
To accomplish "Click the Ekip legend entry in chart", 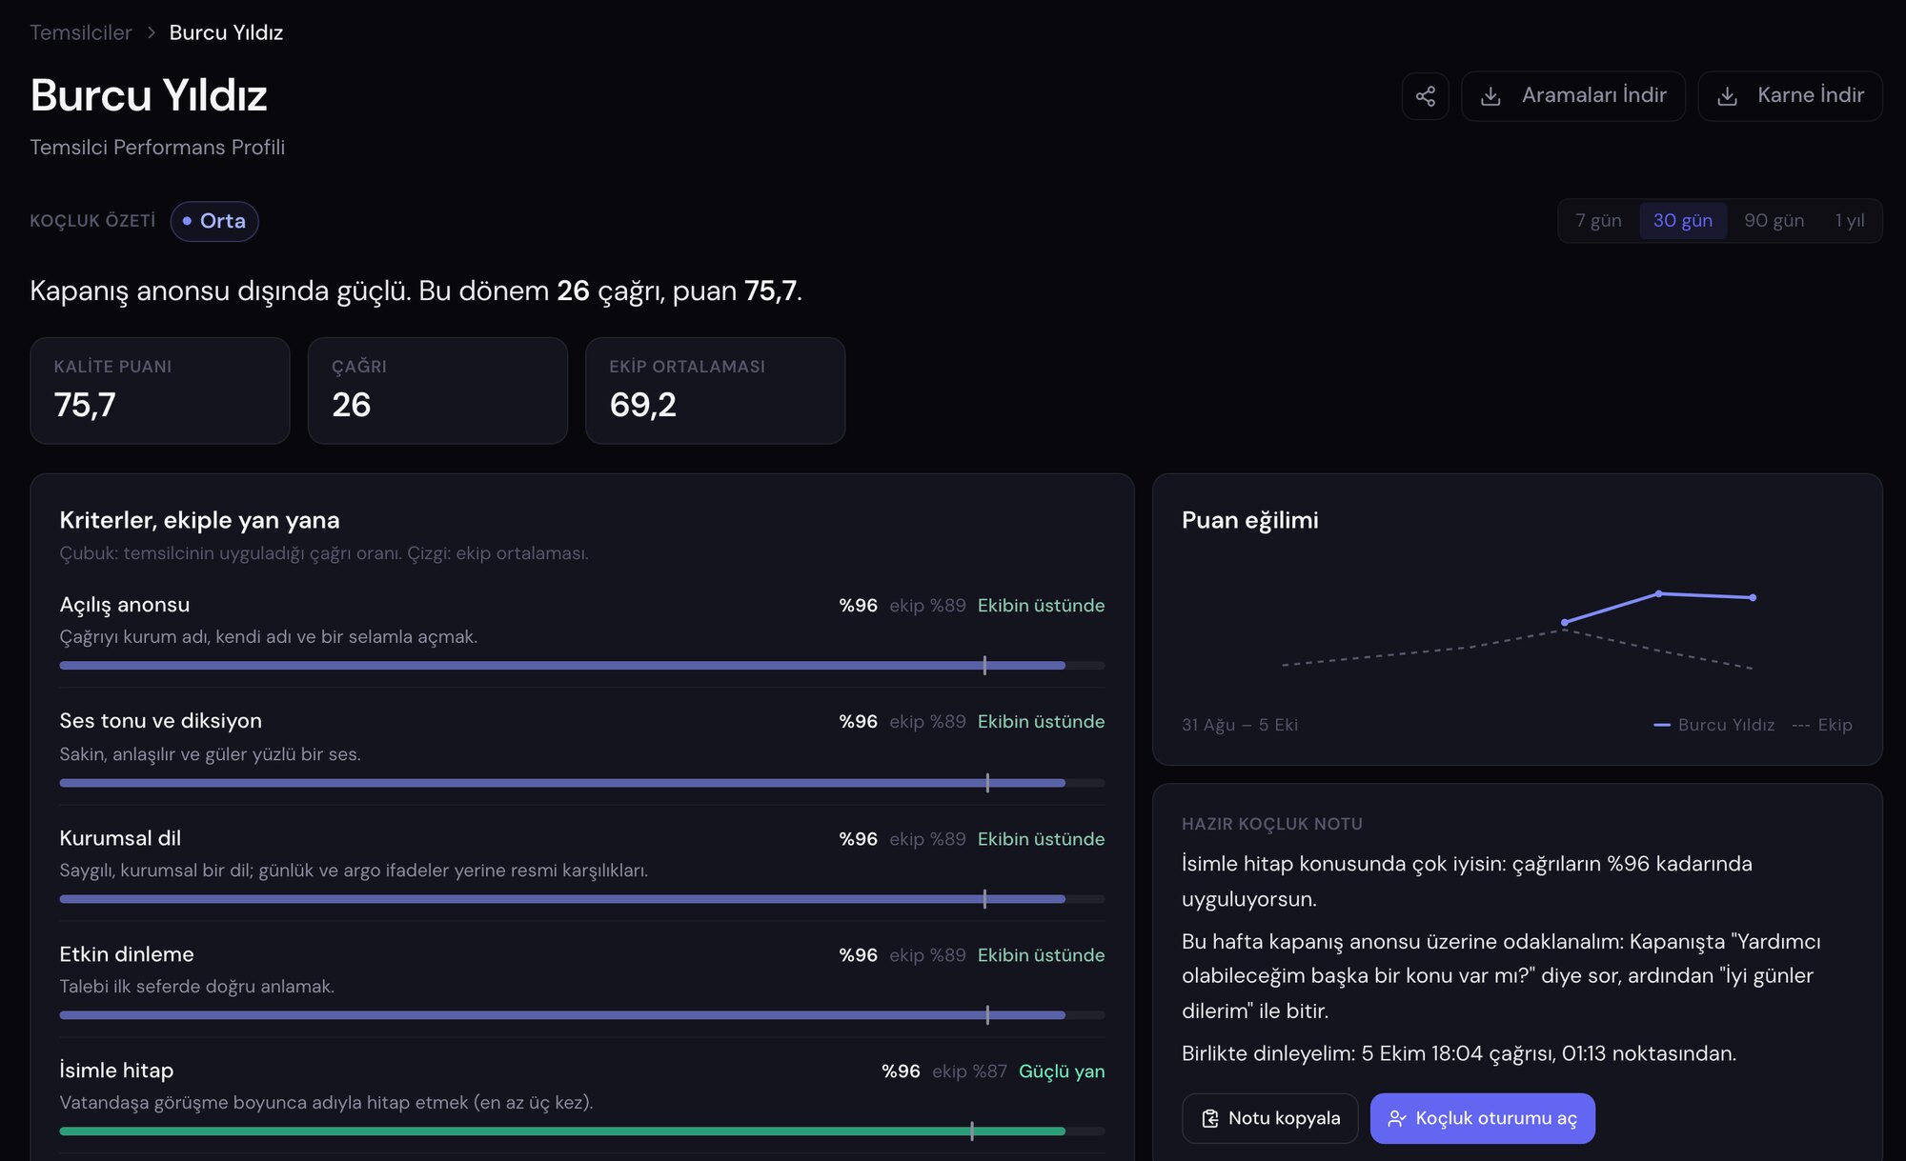I will [x=1821, y=725].
